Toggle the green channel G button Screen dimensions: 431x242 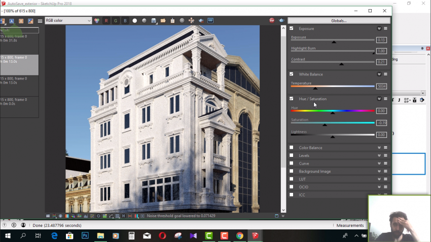116,21
